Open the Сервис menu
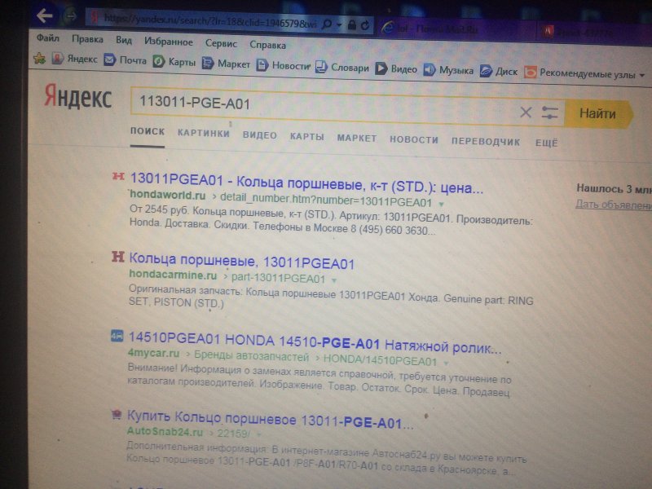This screenshot has height=489, width=652. 221,43
